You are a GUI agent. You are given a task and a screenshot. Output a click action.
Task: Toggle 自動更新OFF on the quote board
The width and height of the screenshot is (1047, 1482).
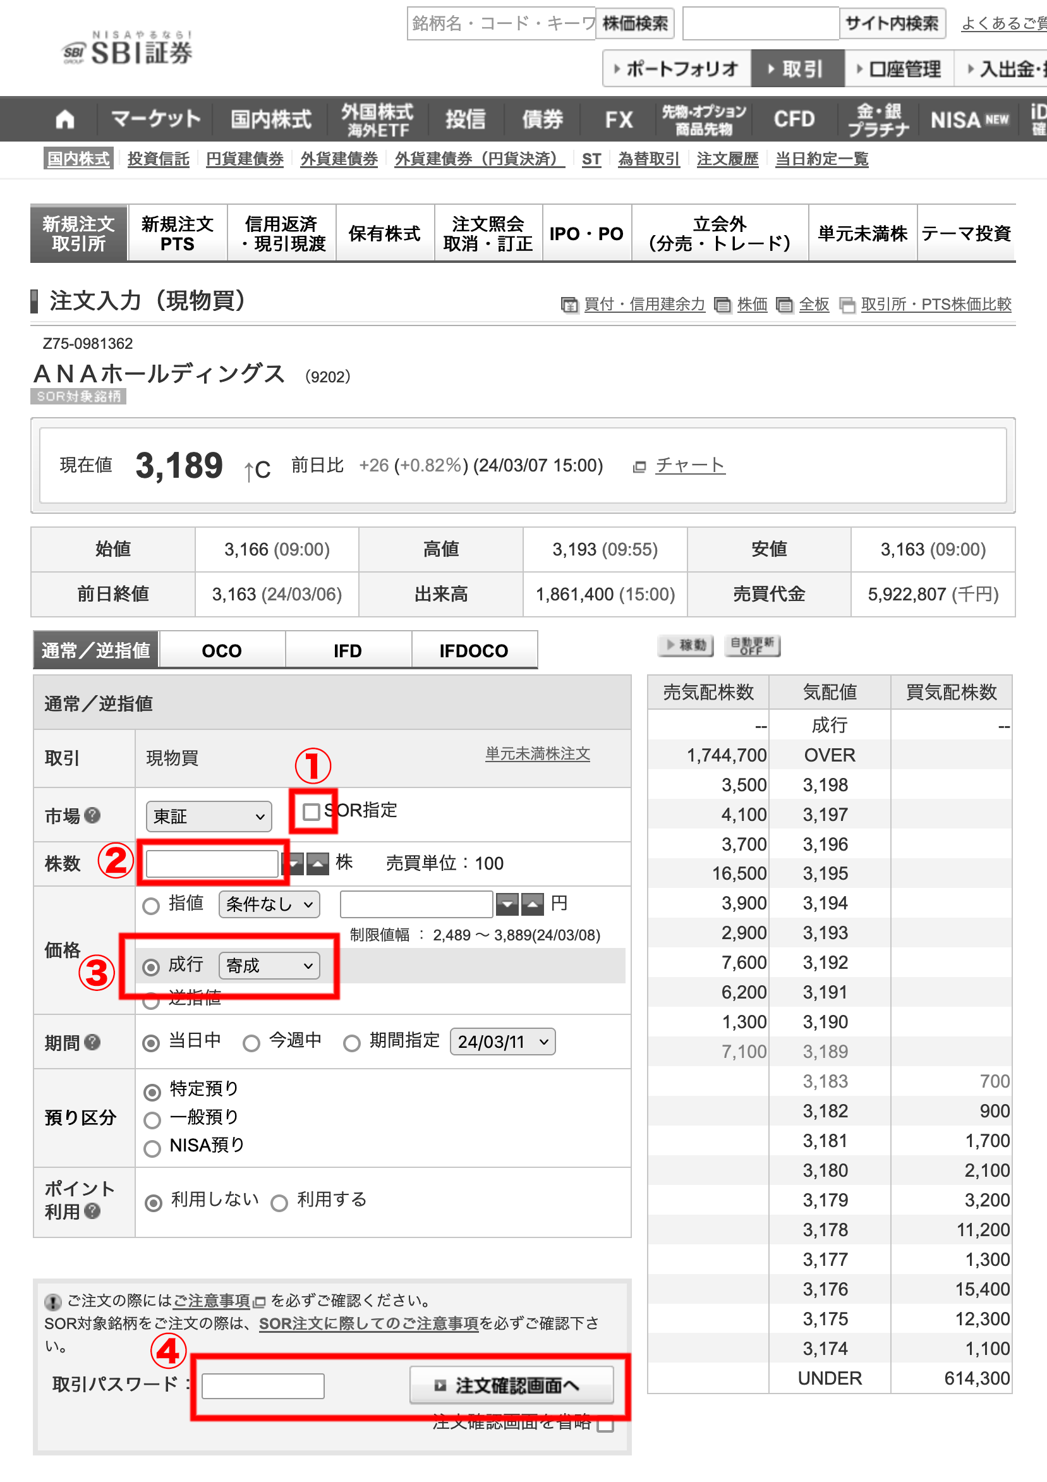point(753,645)
